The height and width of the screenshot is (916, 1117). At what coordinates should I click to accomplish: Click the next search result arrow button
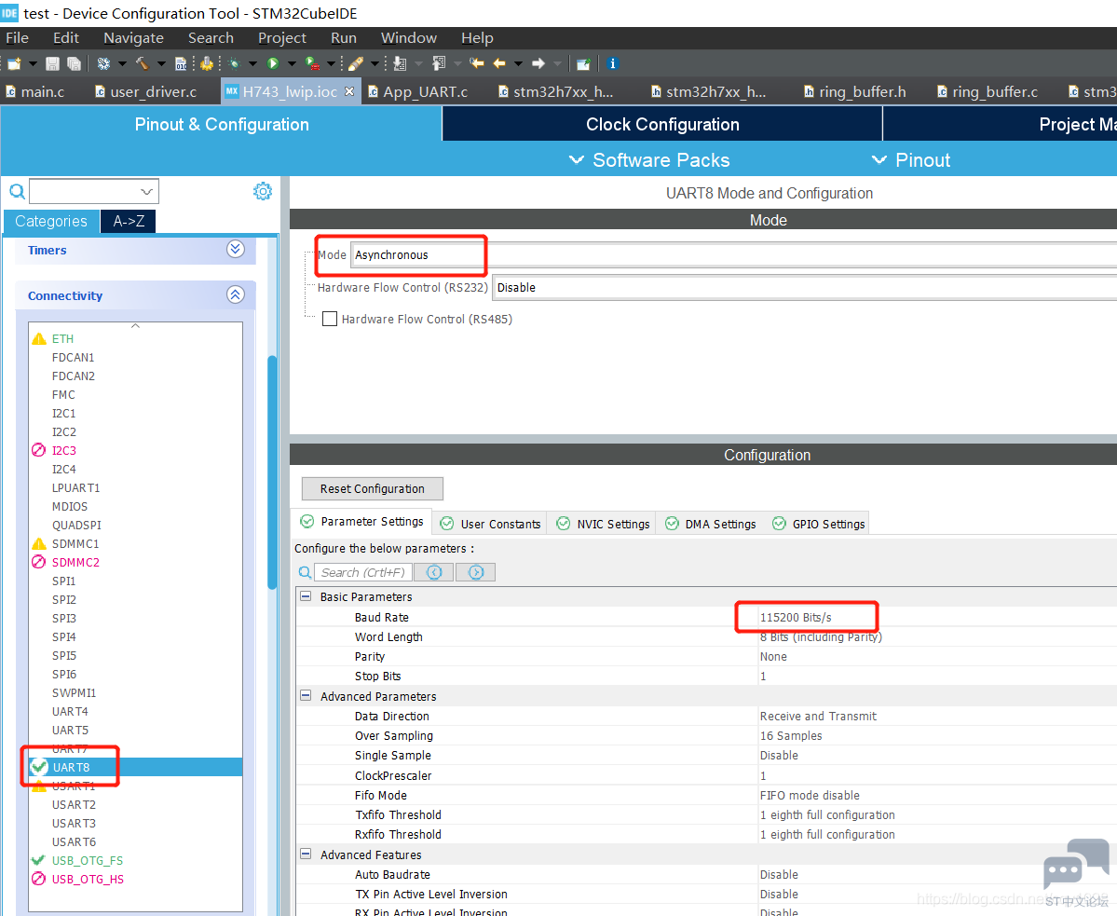click(x=476, y=572)
